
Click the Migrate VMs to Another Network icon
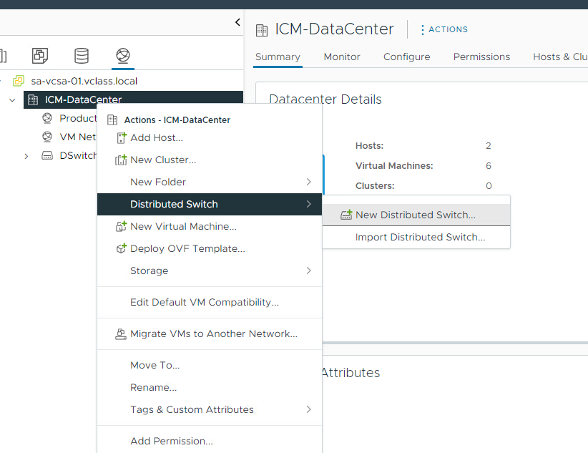click(121, 333)
